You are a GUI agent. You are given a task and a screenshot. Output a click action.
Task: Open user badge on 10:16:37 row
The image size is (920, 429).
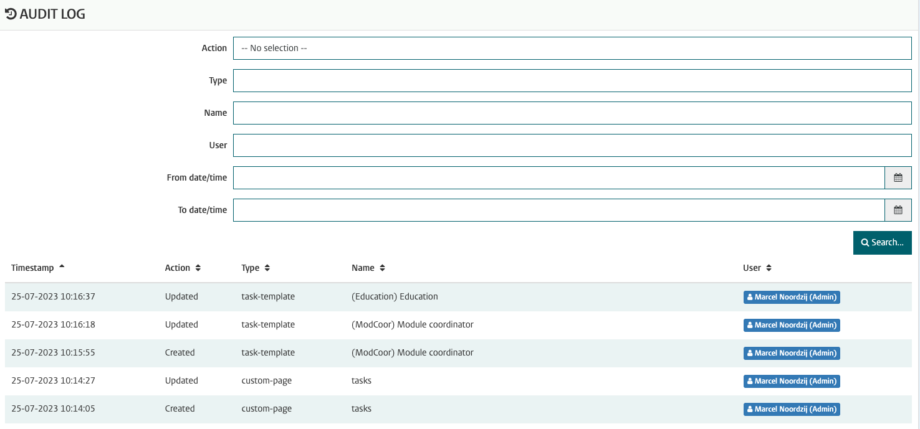coord(792,297)
